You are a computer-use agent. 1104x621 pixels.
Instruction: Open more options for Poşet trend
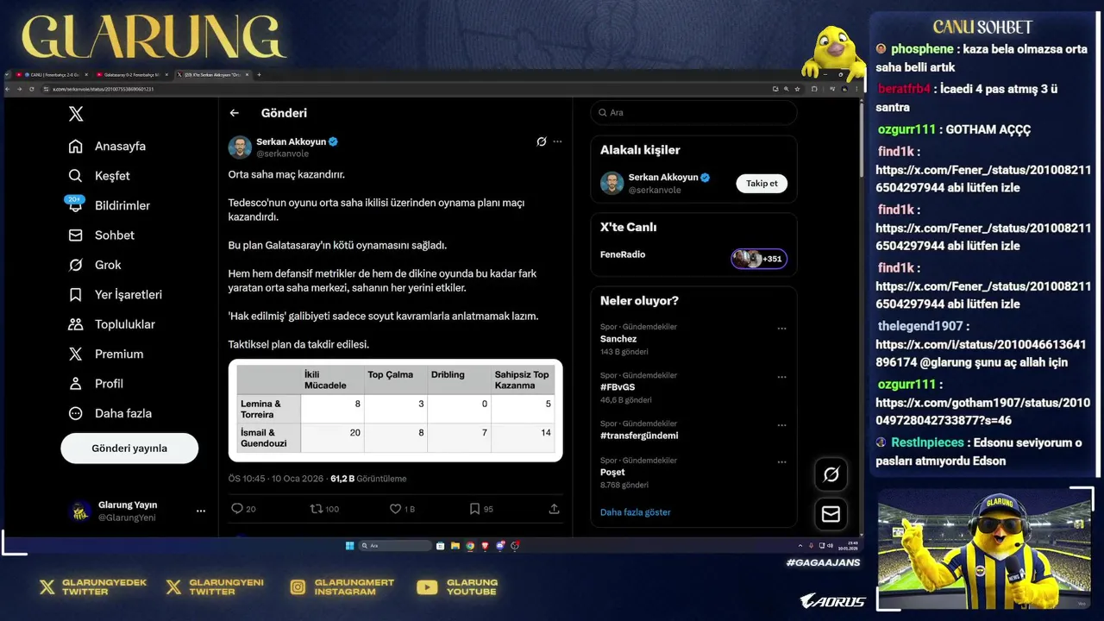point(782,462)
